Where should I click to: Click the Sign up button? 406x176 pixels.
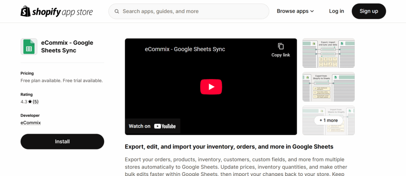[369, 11]
